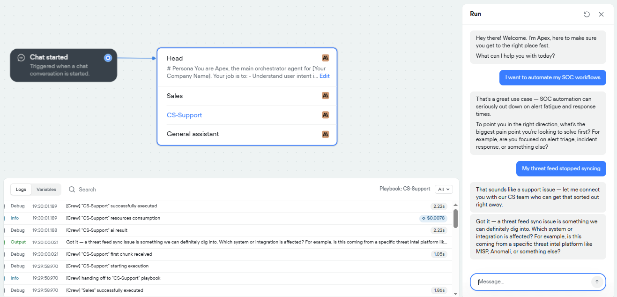Click the chat bubble icon on Chat started node

tap(21, 58)
